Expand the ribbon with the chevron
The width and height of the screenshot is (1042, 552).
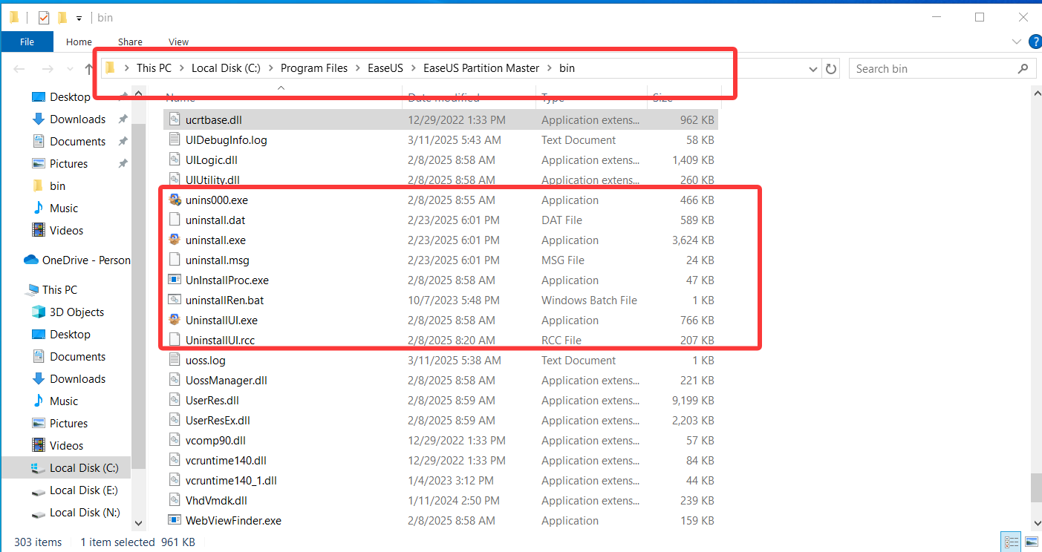tap(1017, 42)
